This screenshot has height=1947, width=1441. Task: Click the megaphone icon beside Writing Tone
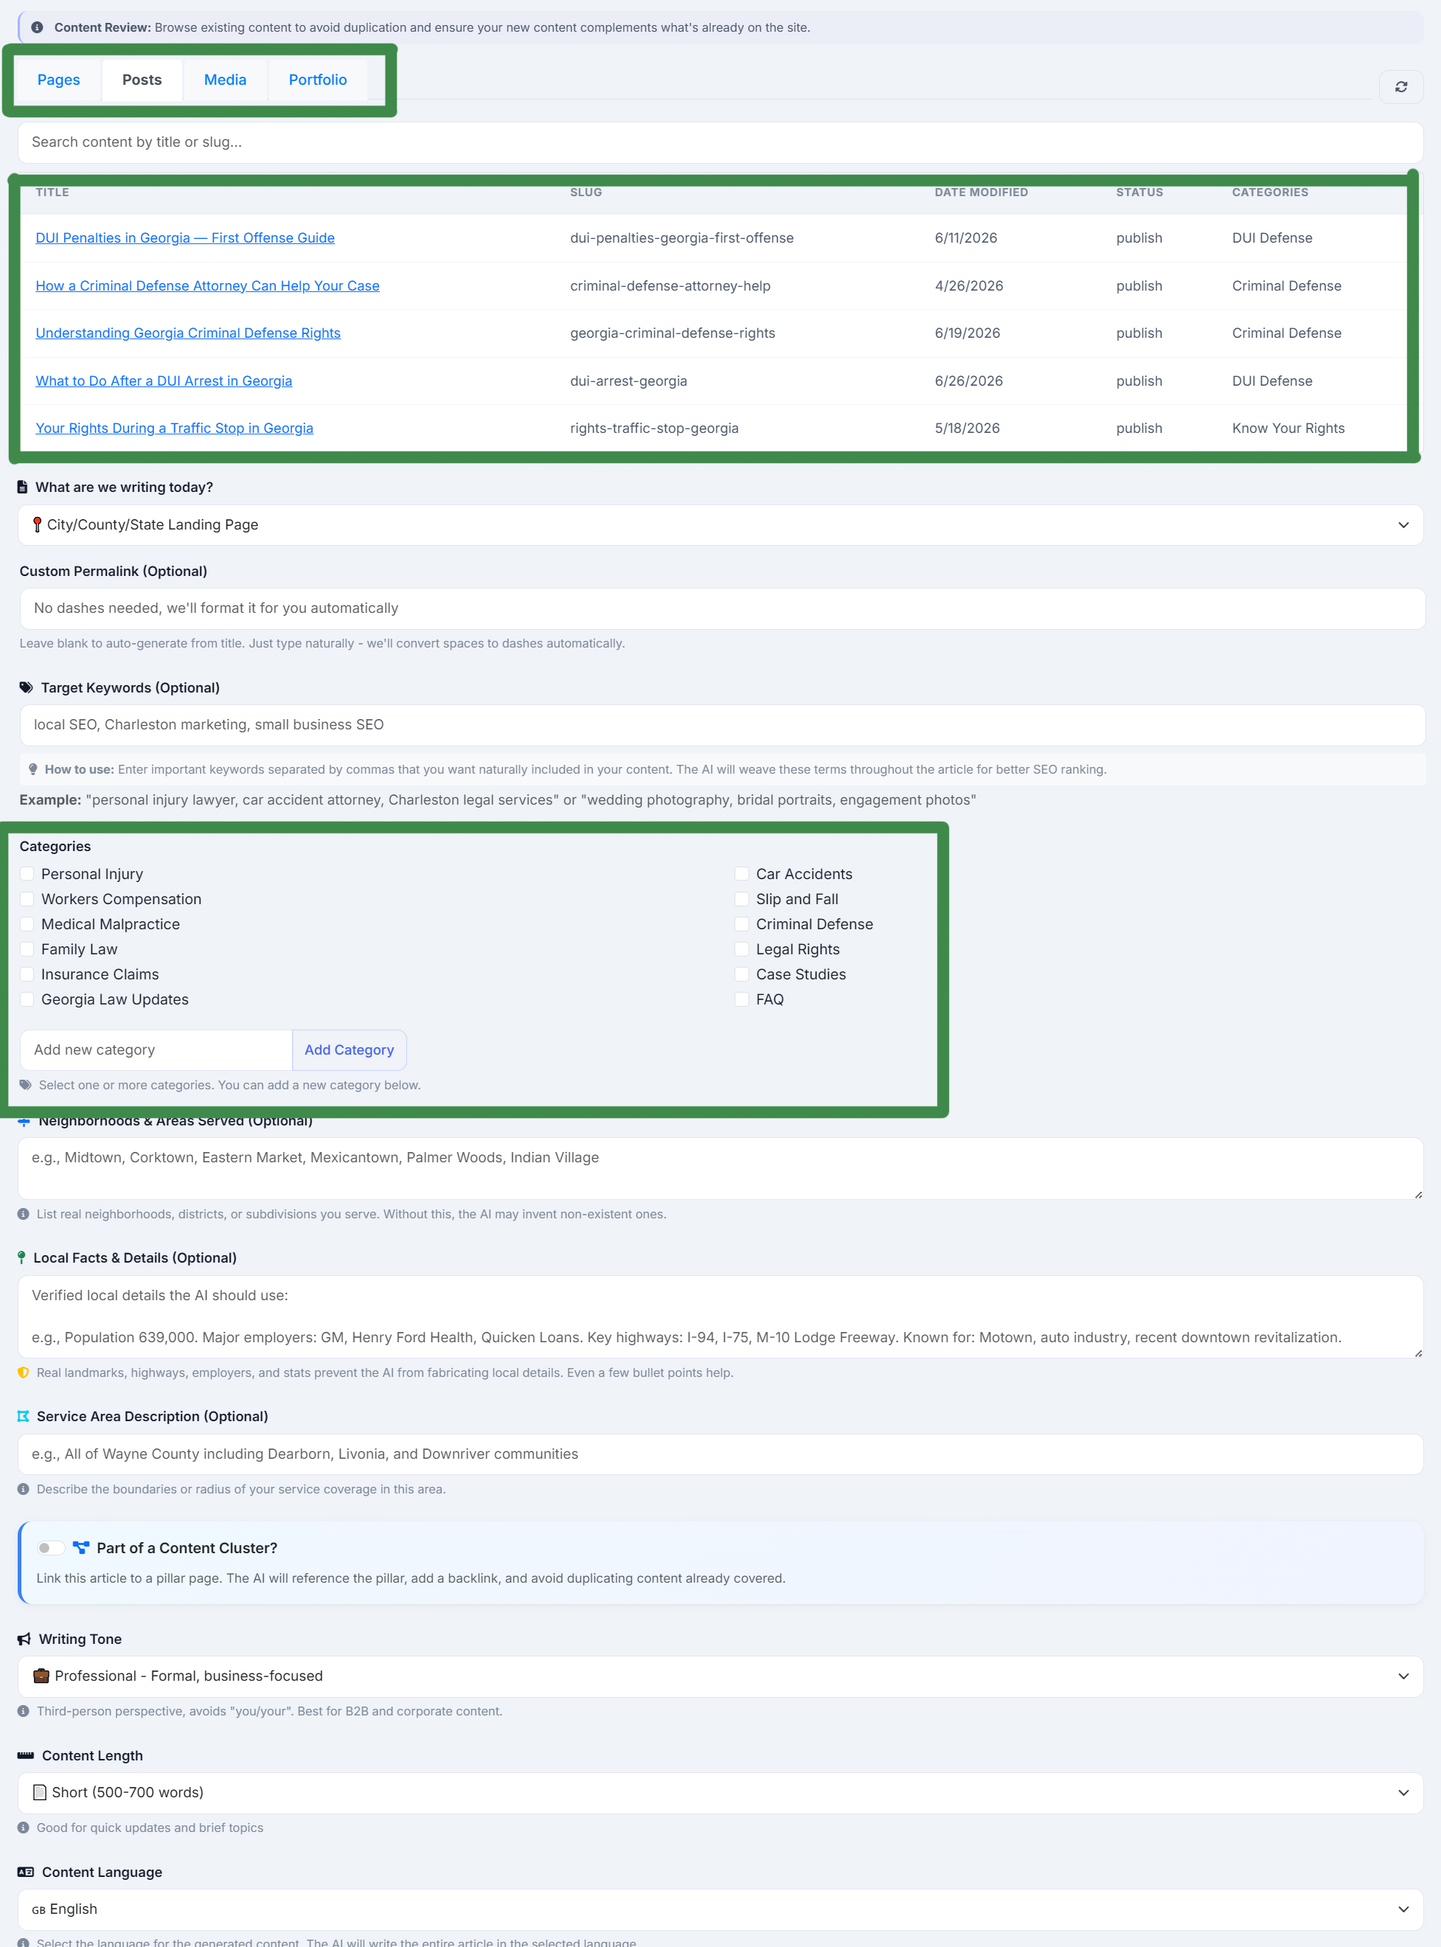pyautogui.click(x=24, y=1639)
